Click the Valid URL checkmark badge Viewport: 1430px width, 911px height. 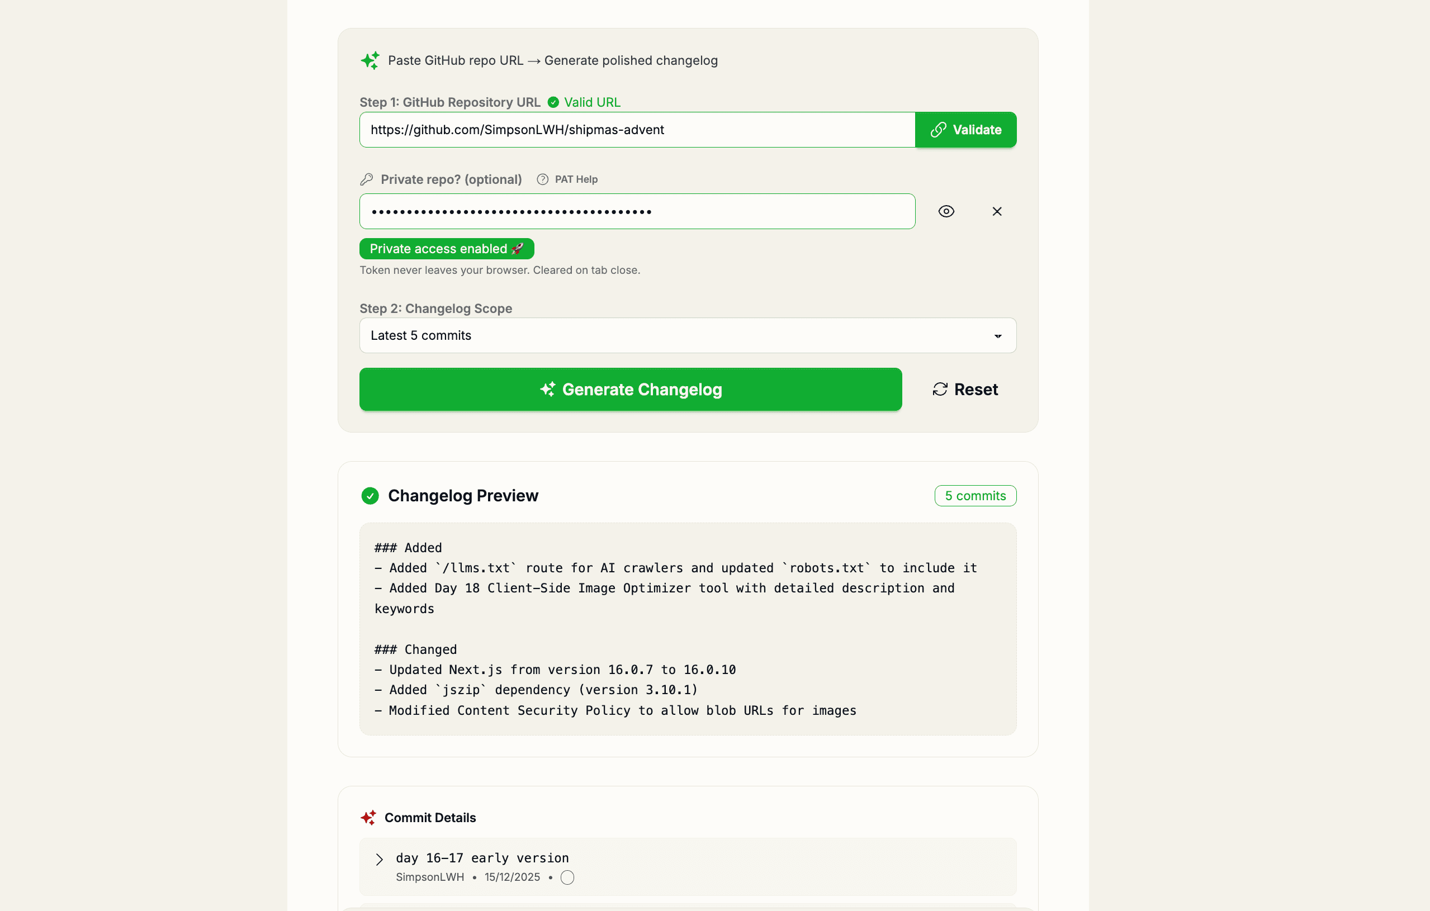pyautogui.click(x=553, y=102)
